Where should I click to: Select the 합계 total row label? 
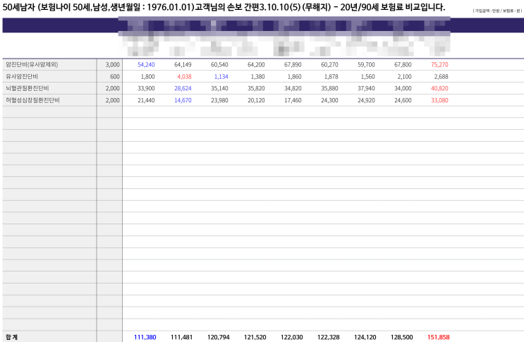(x=11, y=337)
